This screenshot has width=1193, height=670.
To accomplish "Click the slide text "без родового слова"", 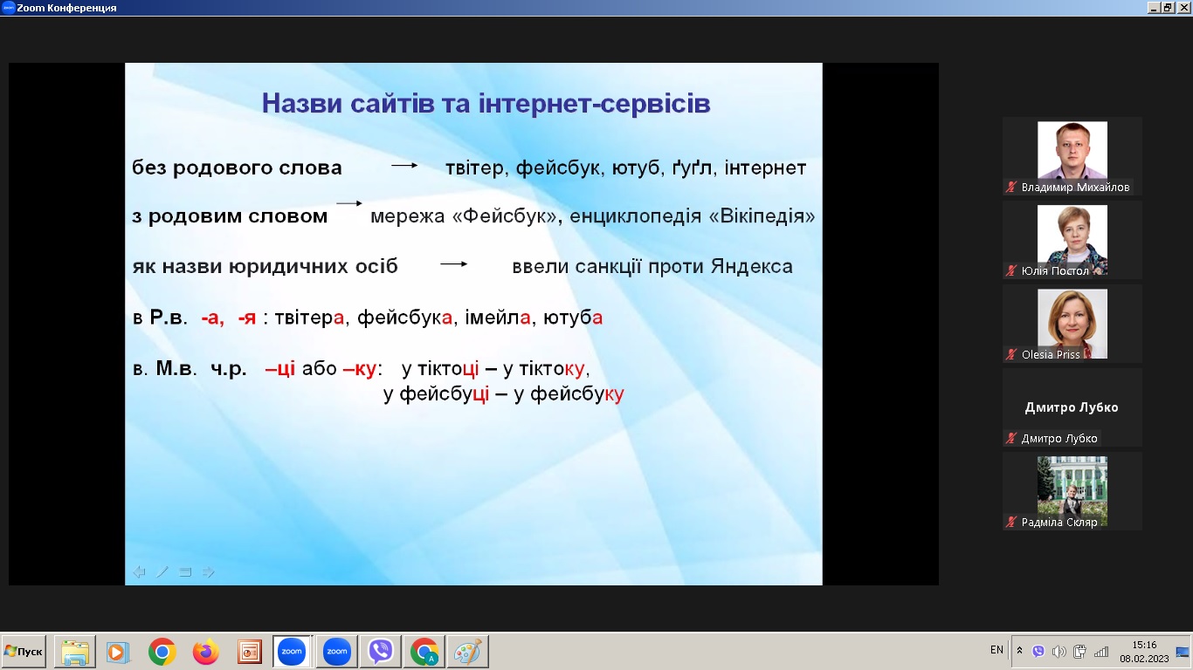I will [237, 167].
